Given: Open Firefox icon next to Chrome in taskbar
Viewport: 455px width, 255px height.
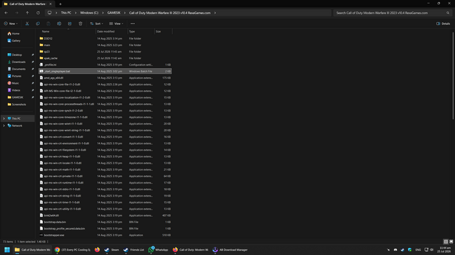Looking at the screenshot, I should pos(97,250).
